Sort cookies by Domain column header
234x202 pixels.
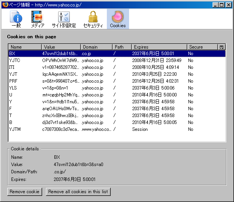point(96,47)
